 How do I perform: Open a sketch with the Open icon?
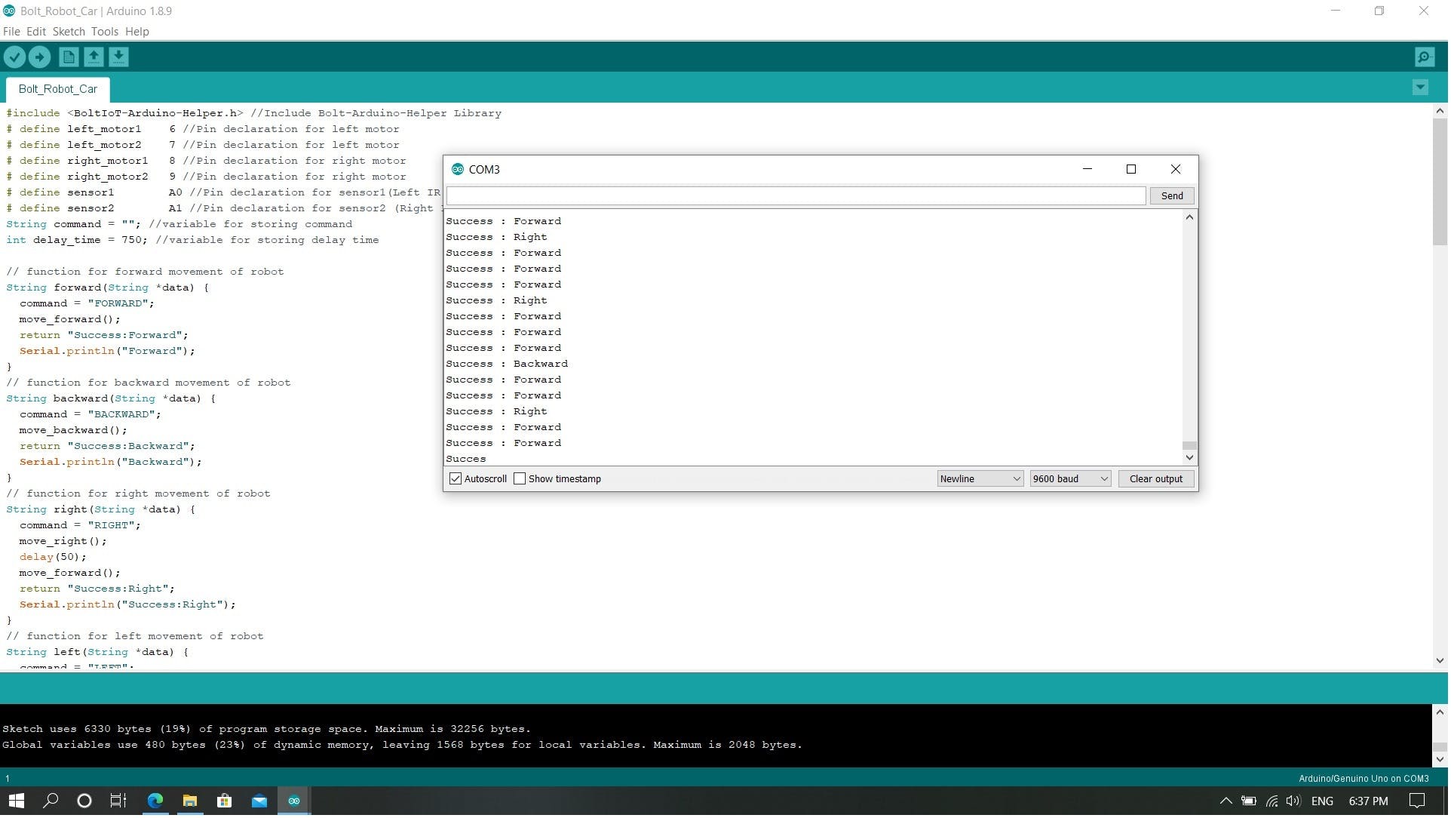pos(94,57)
